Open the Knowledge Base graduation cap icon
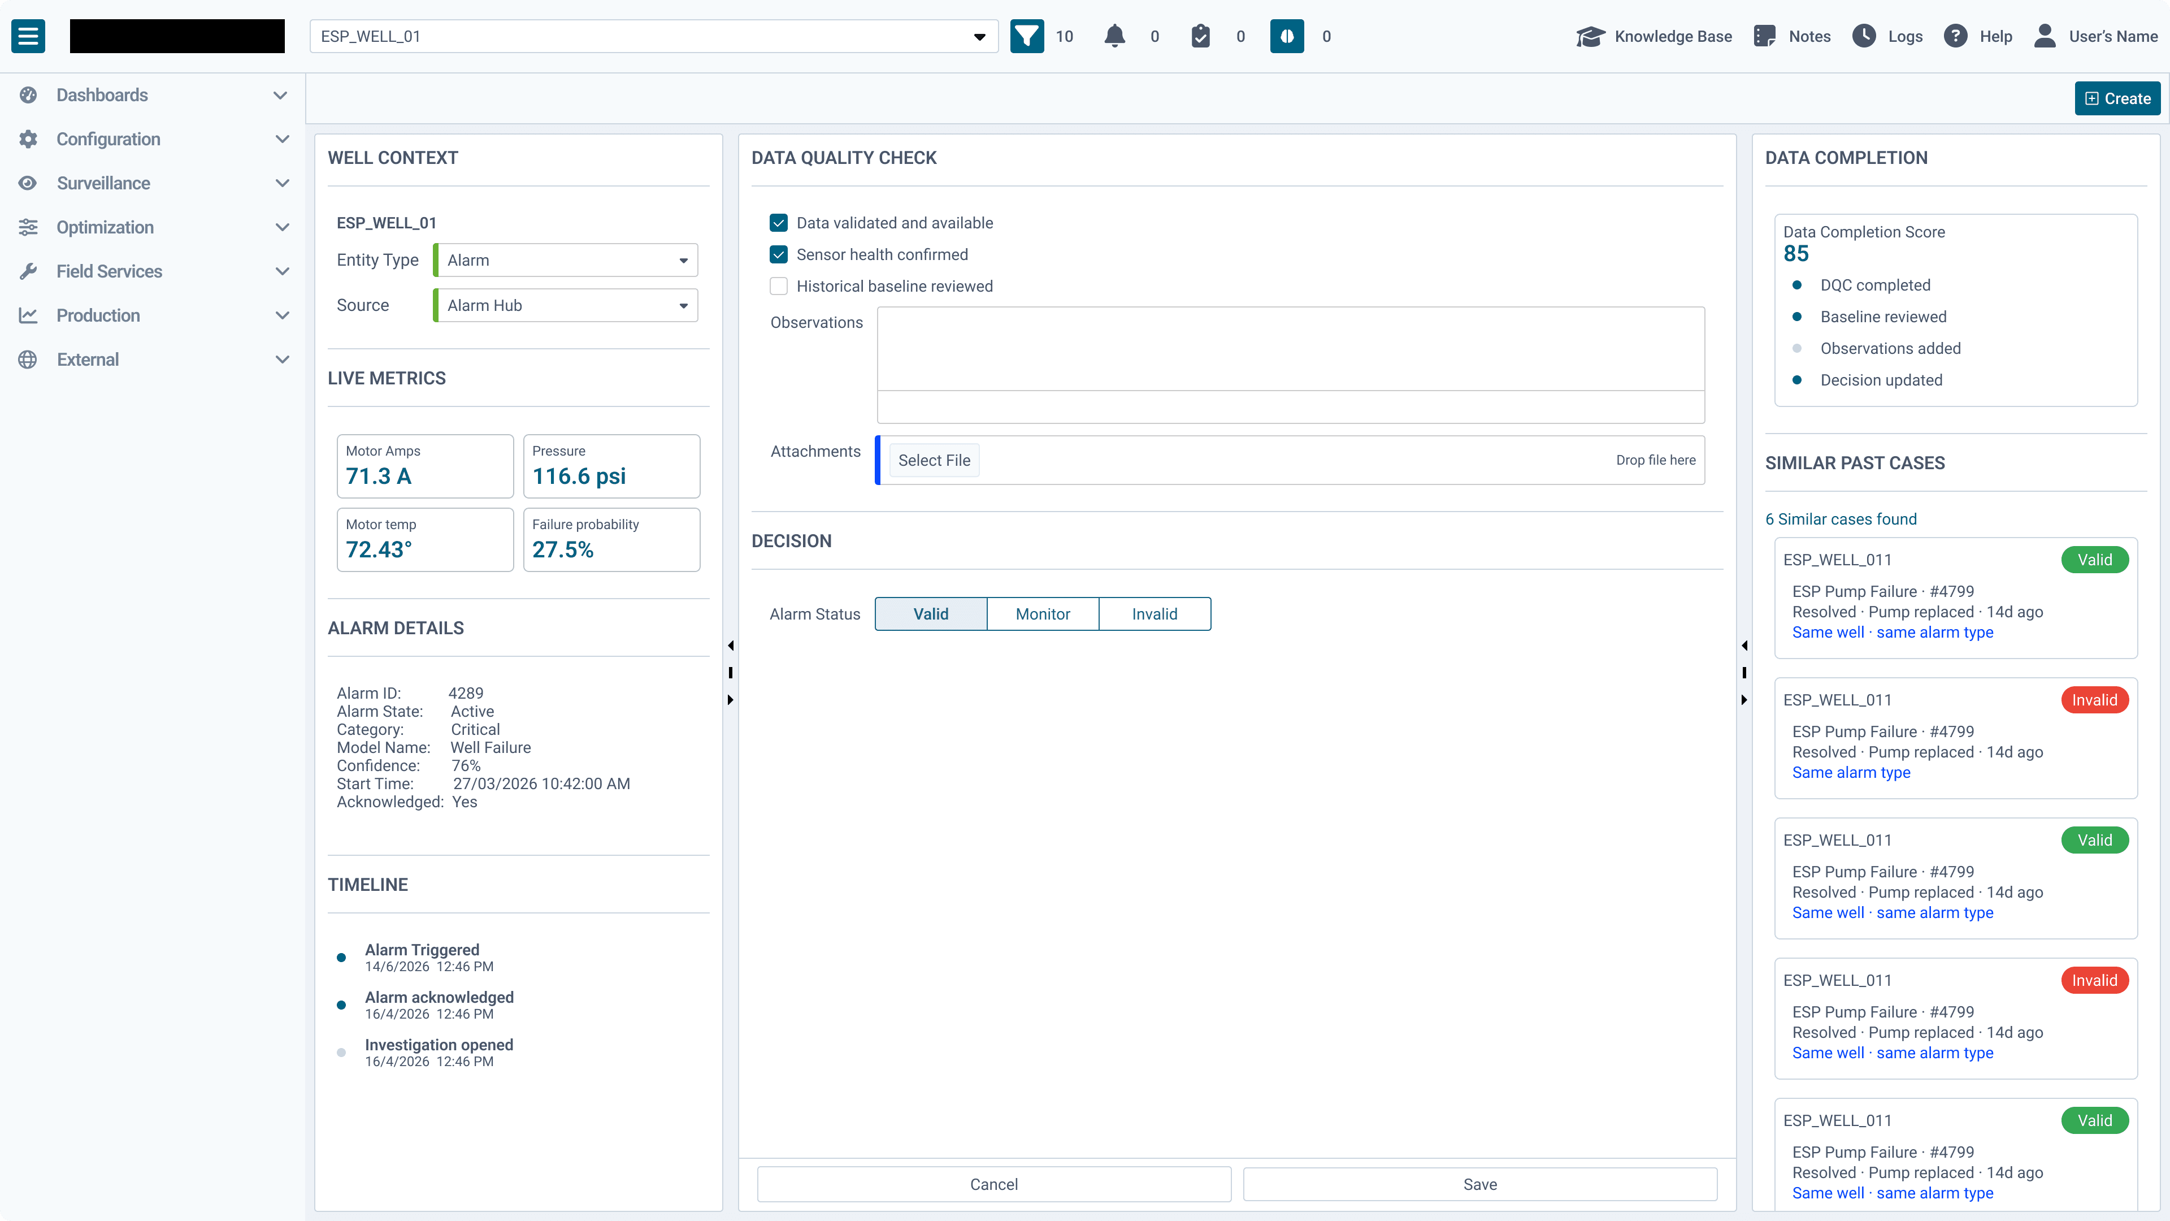 (1590, 36)
